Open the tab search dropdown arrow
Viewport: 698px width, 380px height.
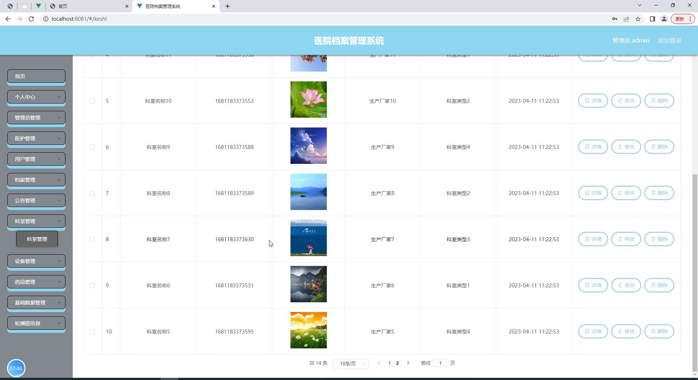point(639,5)
